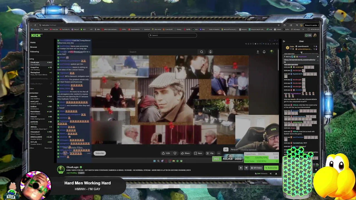Select the All filter chip
Screen dimensions: 356x200
[226, 149]
